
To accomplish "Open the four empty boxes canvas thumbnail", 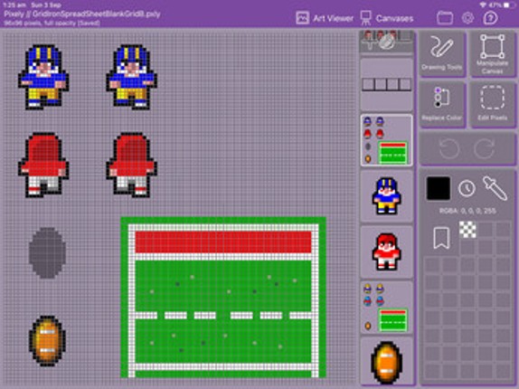I will [x=386, y=85].
